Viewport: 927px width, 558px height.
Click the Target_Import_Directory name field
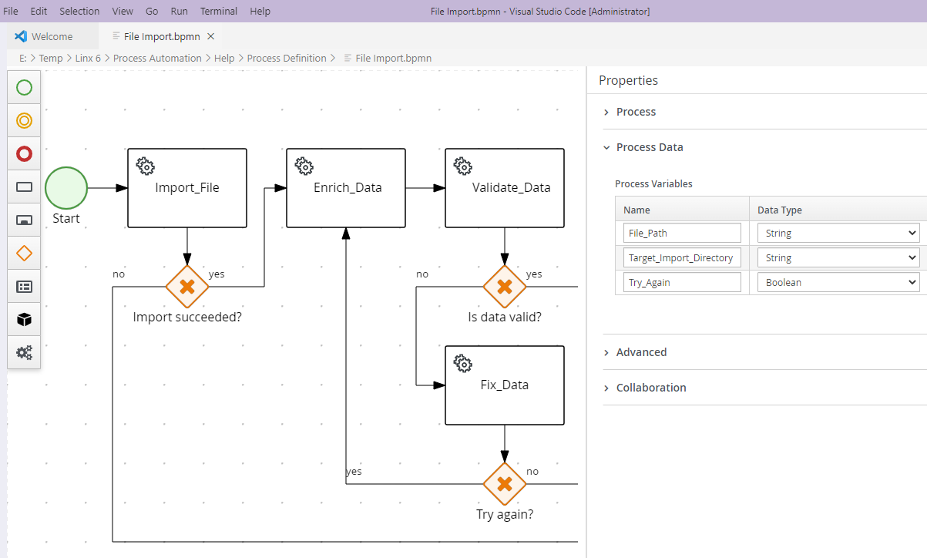pyautogui.click(x=682, y=257)
